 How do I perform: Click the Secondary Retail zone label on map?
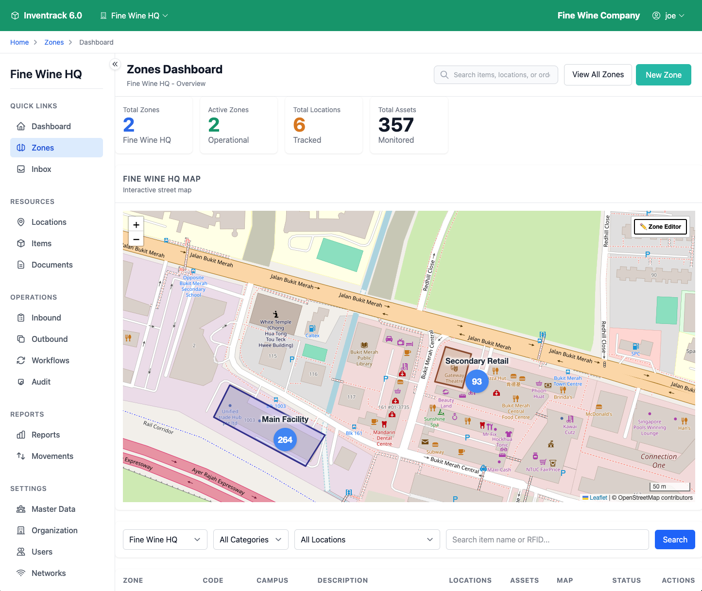coord(477,361)
